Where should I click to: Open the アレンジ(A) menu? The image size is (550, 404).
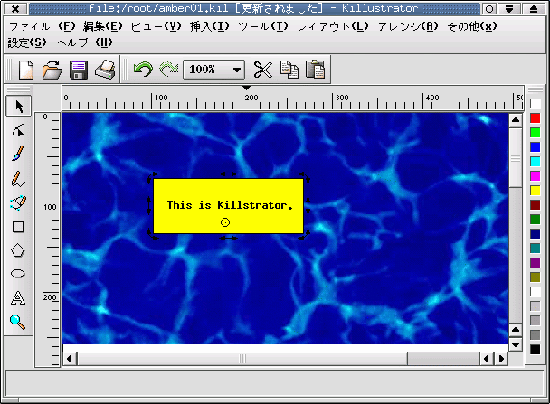408,26
